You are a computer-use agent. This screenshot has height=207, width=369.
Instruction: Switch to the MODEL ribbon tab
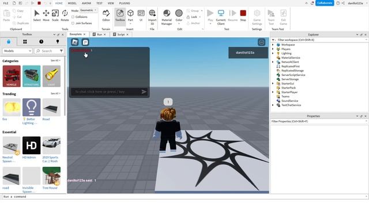(x=72, y=3)
